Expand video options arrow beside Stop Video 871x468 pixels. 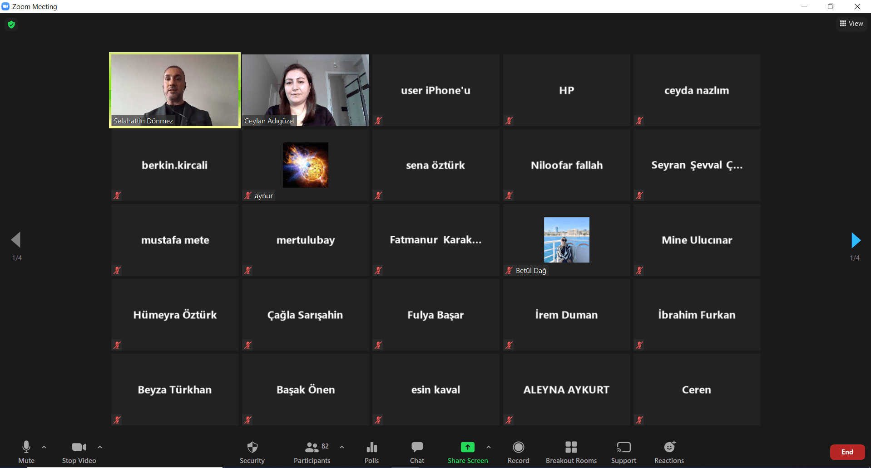tap(100, 447)
